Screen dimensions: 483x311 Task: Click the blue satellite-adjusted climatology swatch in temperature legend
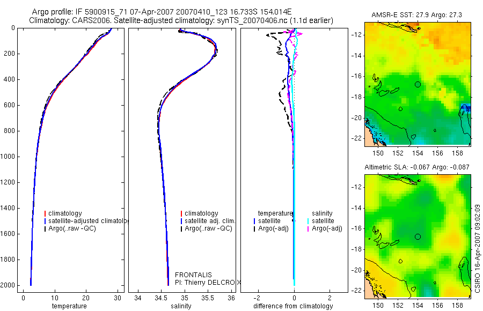point(45,221)
